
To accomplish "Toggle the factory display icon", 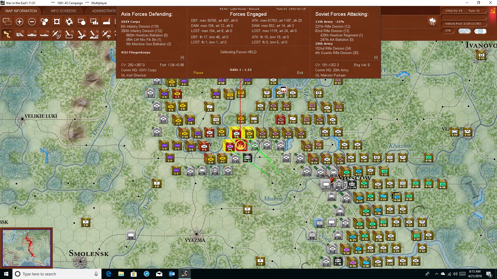I will pos(106,22).
